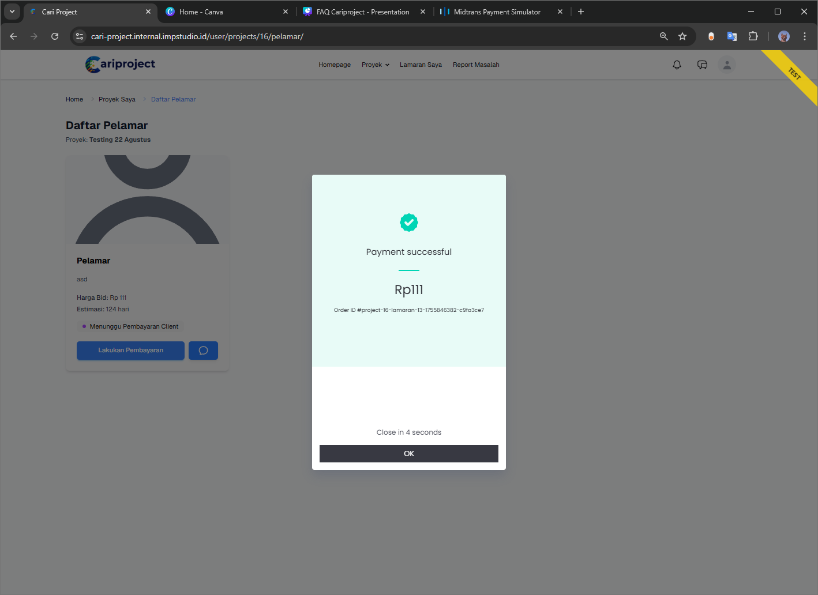Switch to the Midtrans Payment Simulator tab
The image size is (818, 595).
coord(497,12)
